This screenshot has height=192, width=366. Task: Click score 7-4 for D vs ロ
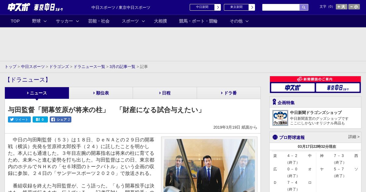(292, 183)
